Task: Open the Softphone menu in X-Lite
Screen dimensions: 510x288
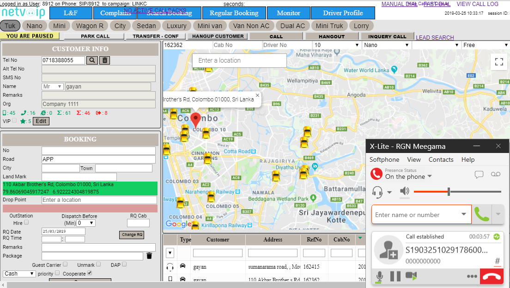Action: tap(384, 159)
